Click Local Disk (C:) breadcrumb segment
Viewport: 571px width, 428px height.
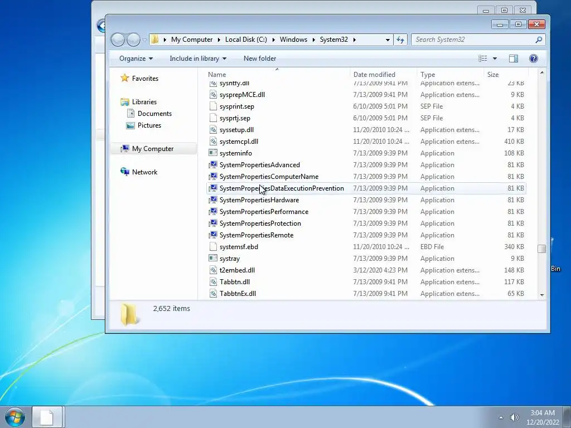246,40
